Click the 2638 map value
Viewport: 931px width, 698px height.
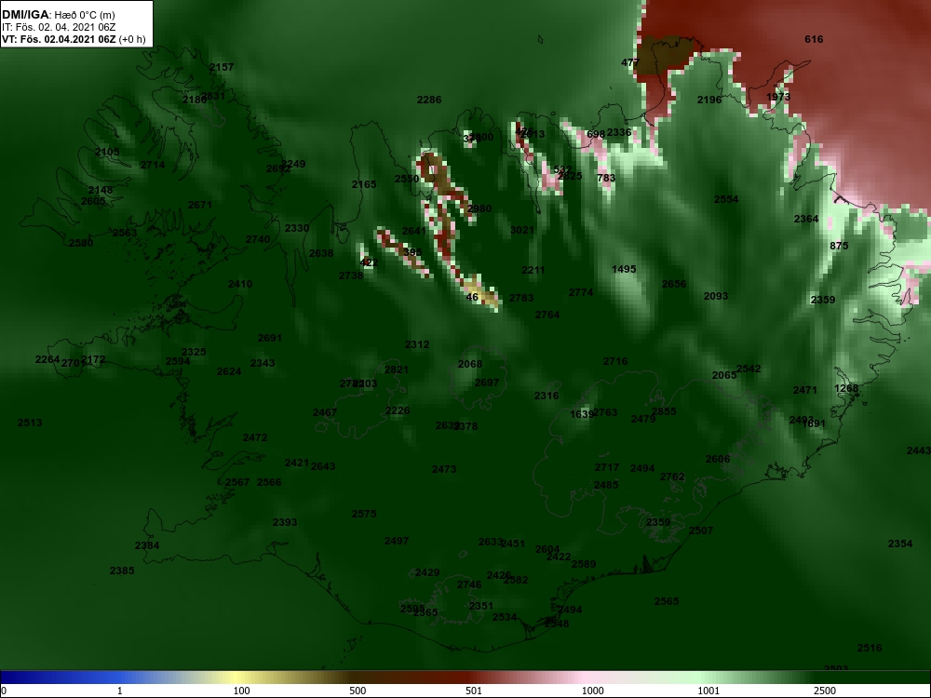[x=321, y=253]
